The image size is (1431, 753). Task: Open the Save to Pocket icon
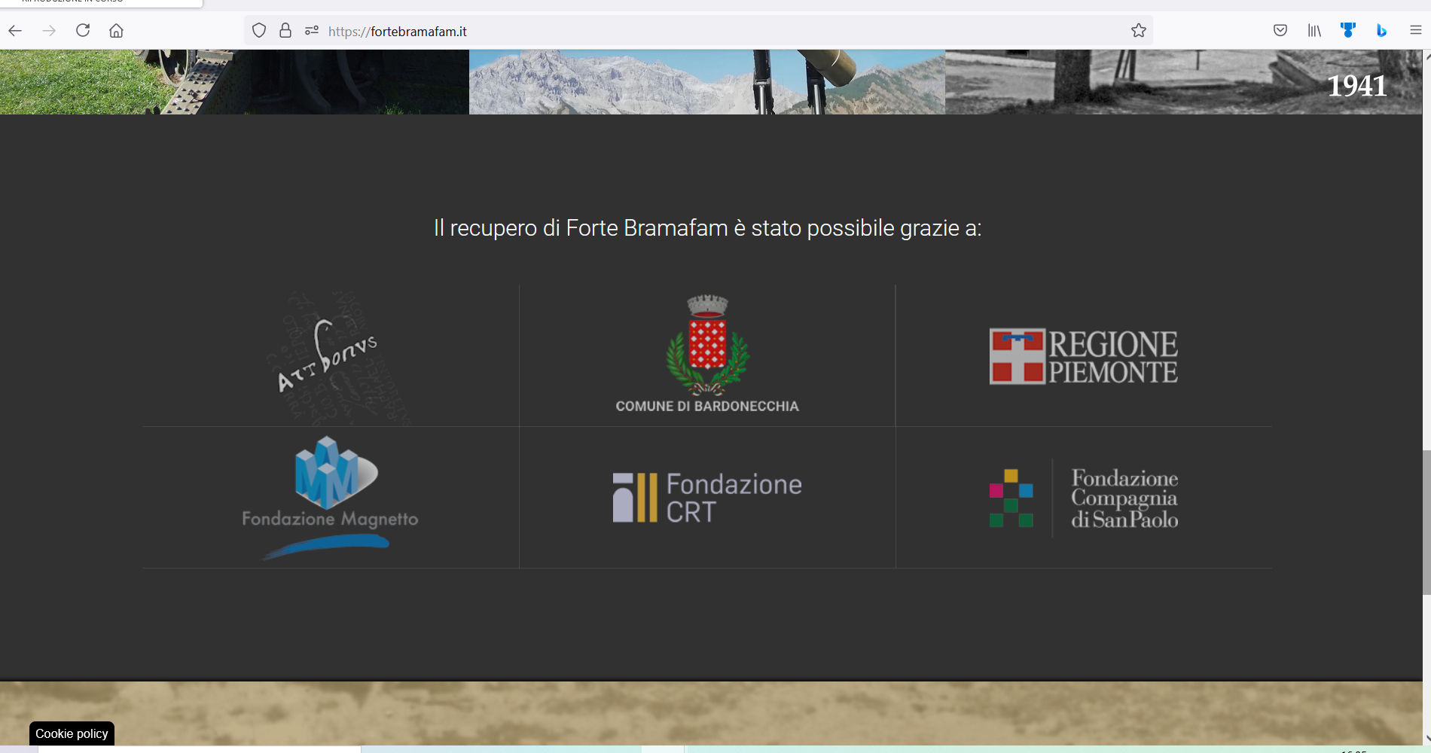[x=1280, y=31]
